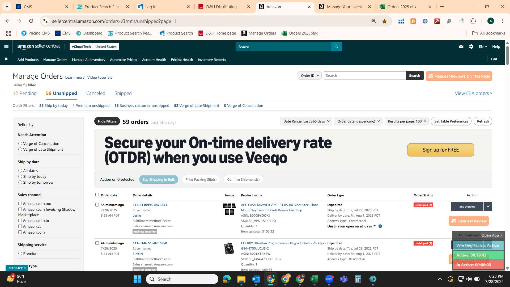Click the bookmark flag icon in nav bar

click(x=6, y=59)
